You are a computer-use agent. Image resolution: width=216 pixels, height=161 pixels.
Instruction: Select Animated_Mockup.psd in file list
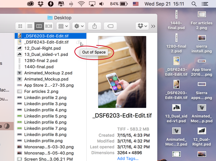pyautogui.click(x=50, y=79)
